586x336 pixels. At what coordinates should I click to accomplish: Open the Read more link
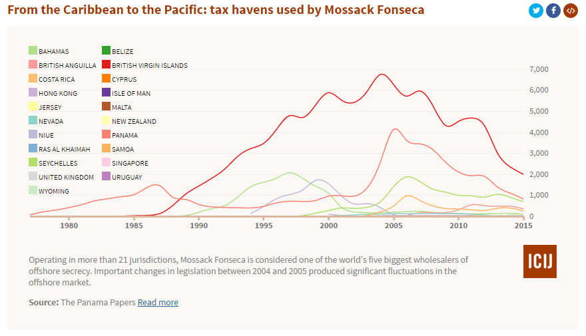pos(158,302)
